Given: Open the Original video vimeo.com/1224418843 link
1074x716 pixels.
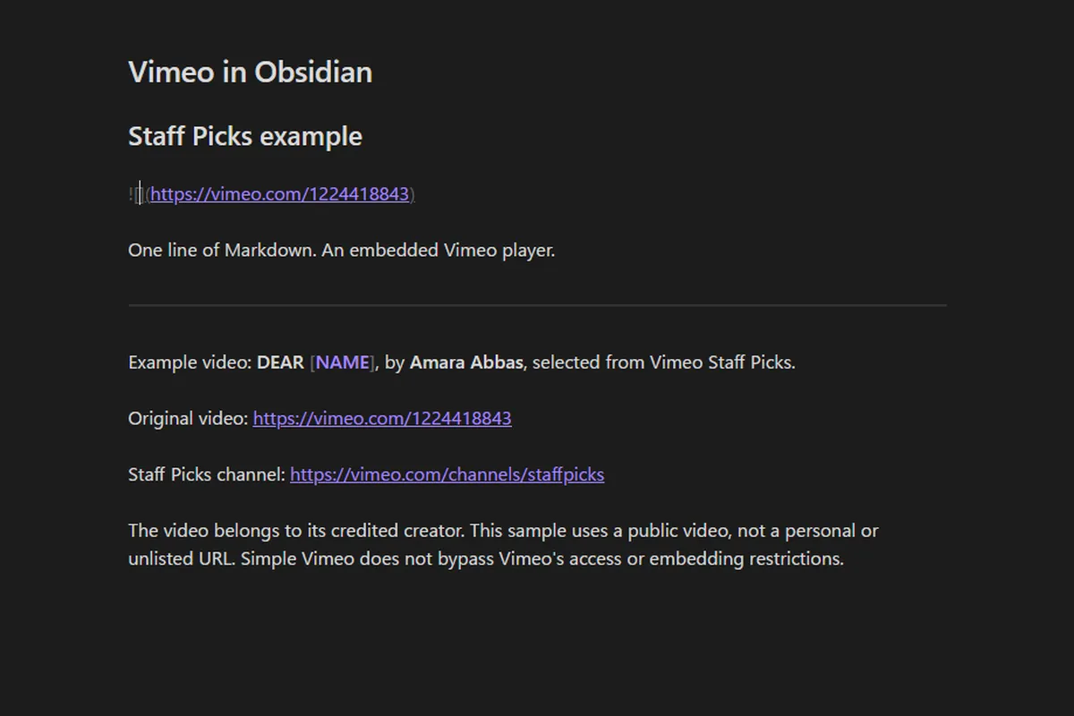Looking at the screenshot, I should click(x=382, y=418).
